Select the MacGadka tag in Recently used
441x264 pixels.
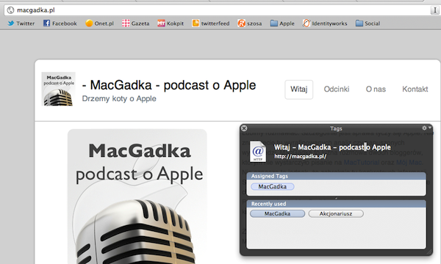277,214
